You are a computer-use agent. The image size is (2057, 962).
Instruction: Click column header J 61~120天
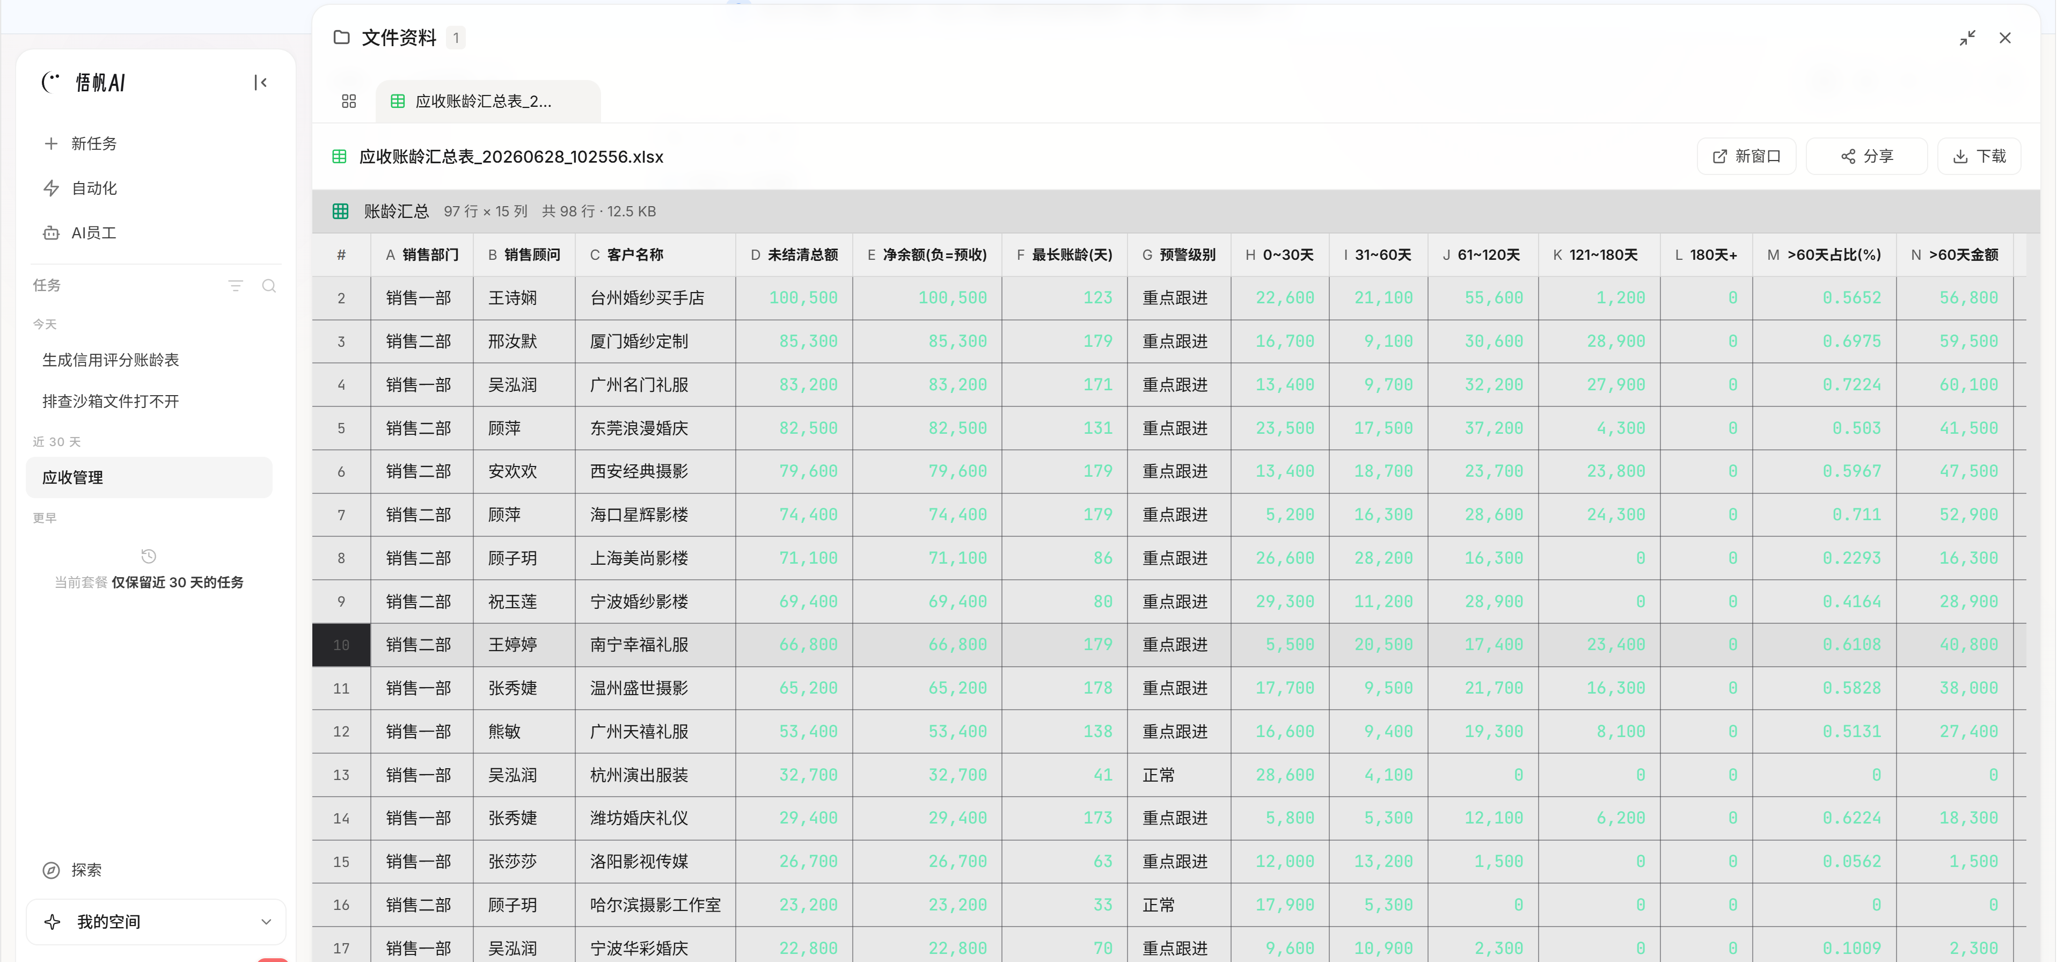[x=1483, y=255]
